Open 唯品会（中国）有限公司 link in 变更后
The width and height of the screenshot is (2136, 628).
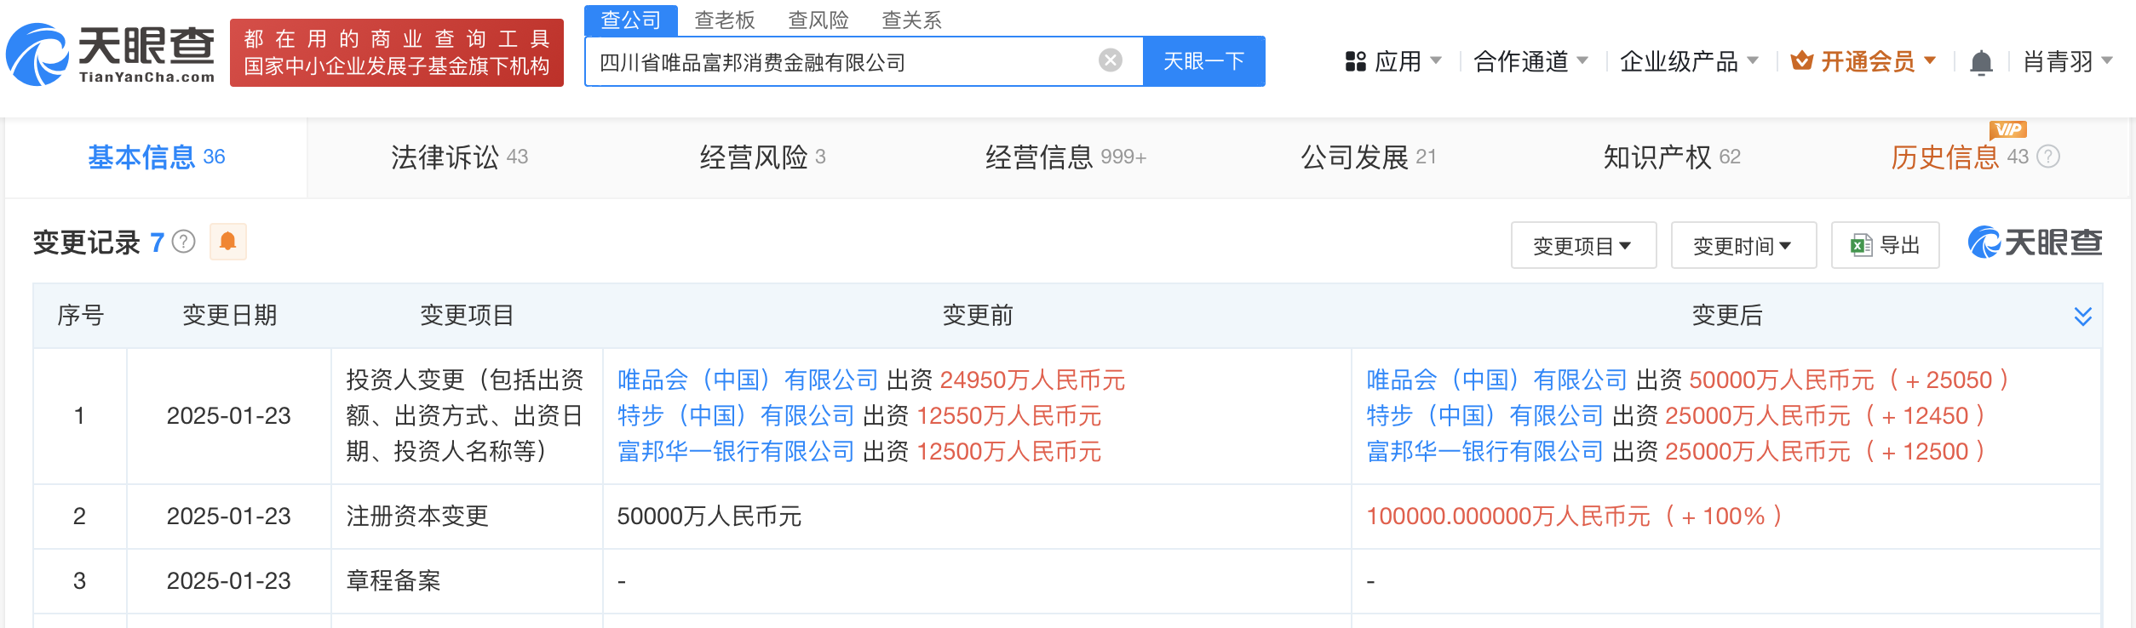1497,380
